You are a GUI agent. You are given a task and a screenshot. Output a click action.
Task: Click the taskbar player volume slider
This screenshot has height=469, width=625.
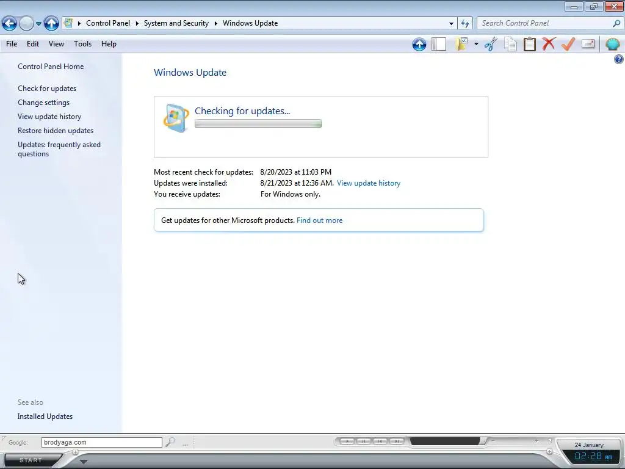(x=515, y=441)
